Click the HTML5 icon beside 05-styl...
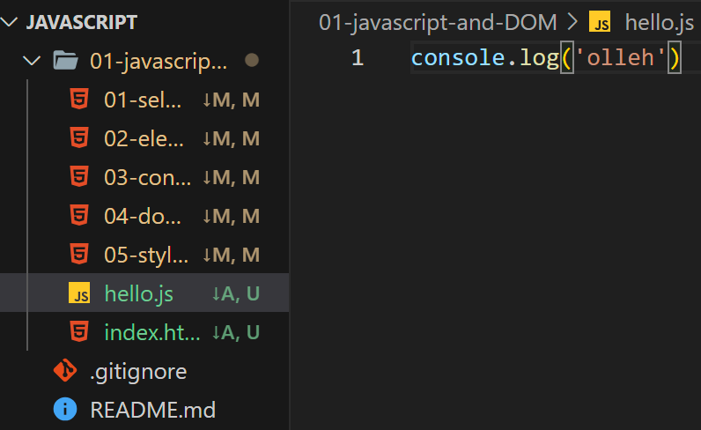 (x=79, y=255)
